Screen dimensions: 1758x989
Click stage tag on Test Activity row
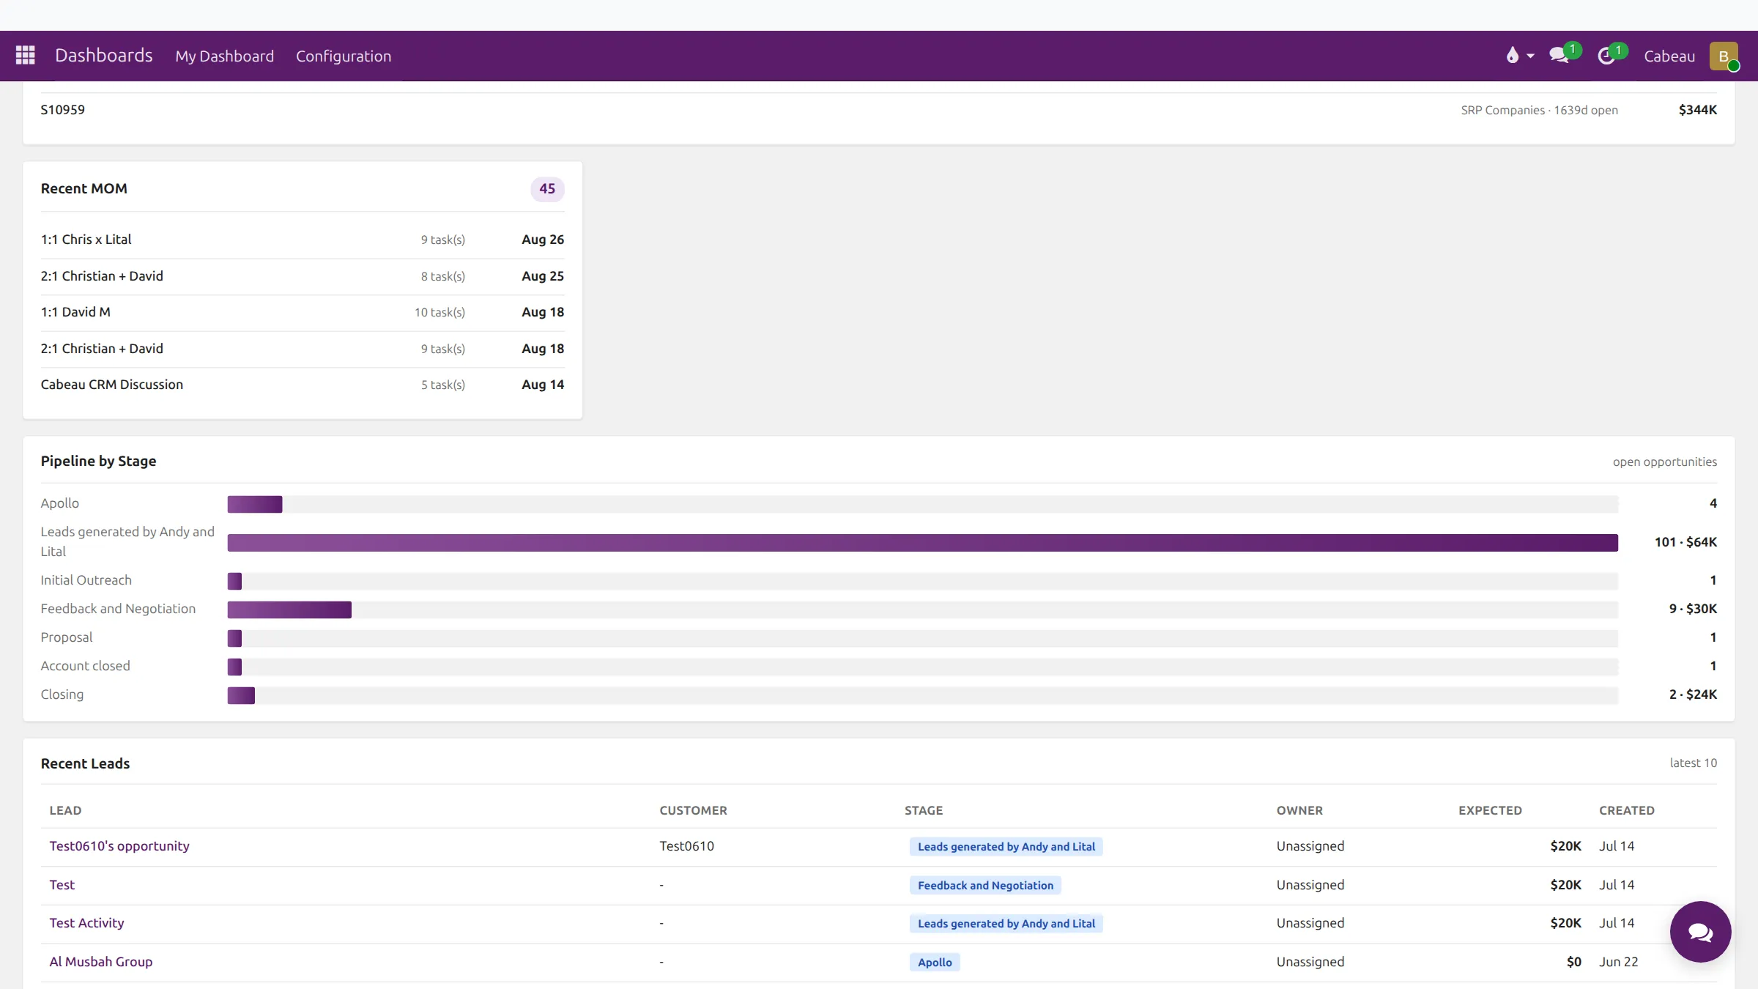pyautogui.click(x=1006, y=924)
